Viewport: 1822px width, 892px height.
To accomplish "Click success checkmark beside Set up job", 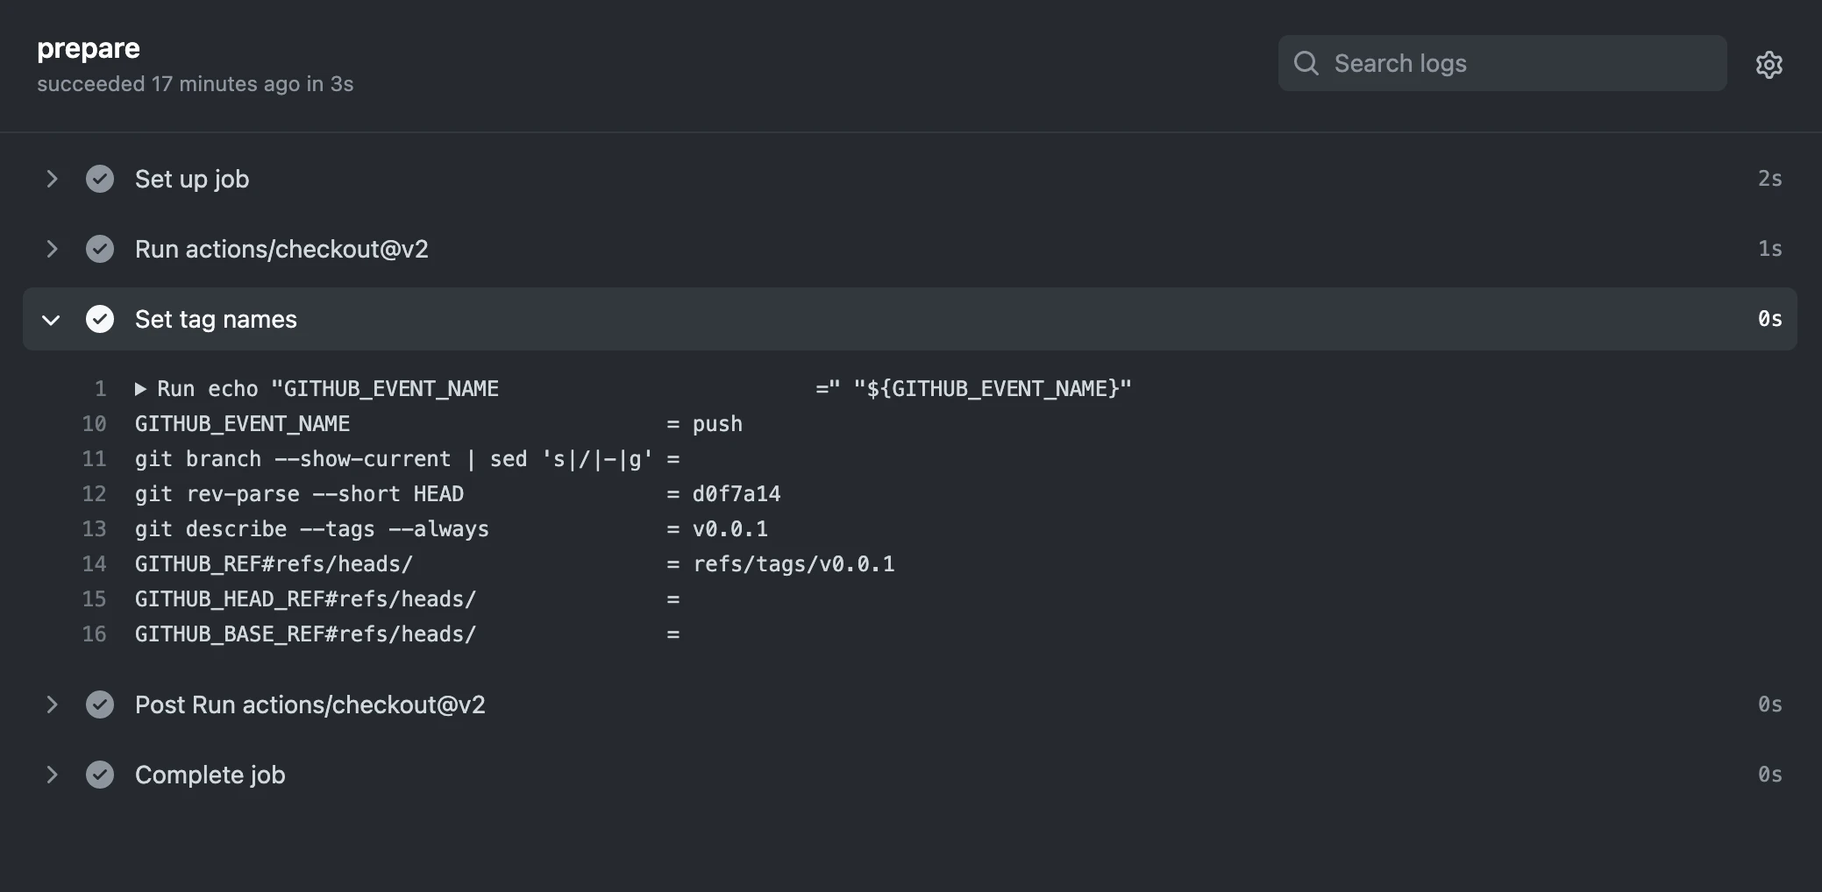I will pyautogui.click(x=100, y=179).
